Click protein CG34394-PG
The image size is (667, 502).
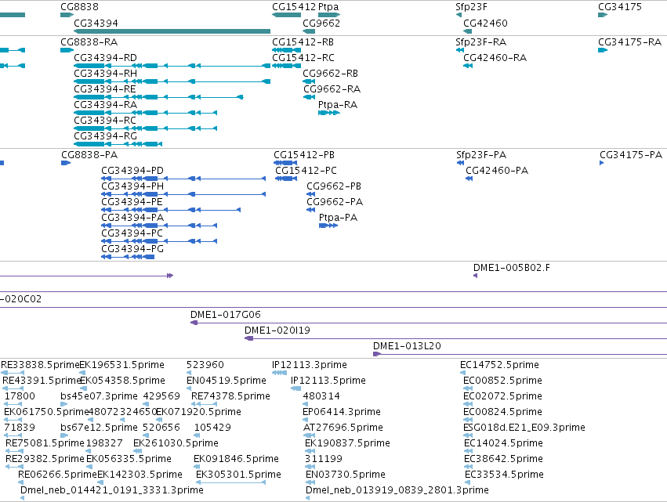tap(132, 249)
